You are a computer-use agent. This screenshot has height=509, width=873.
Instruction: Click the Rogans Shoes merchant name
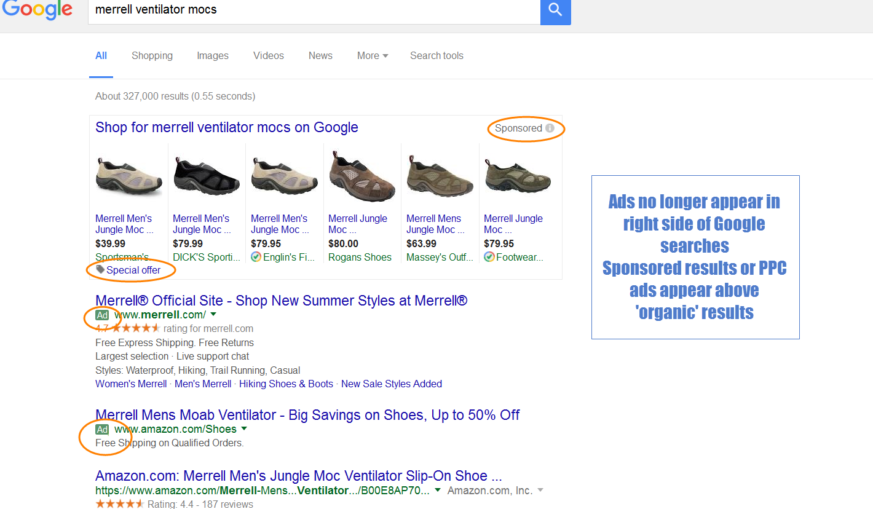(360, 258)
